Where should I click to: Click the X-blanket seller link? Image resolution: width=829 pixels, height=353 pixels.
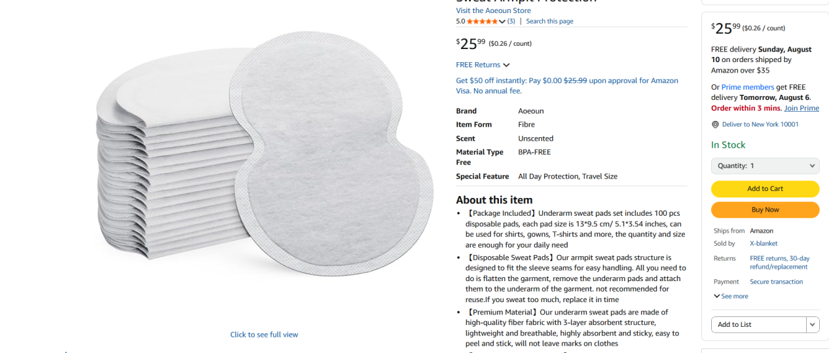[x=764, y=243]
